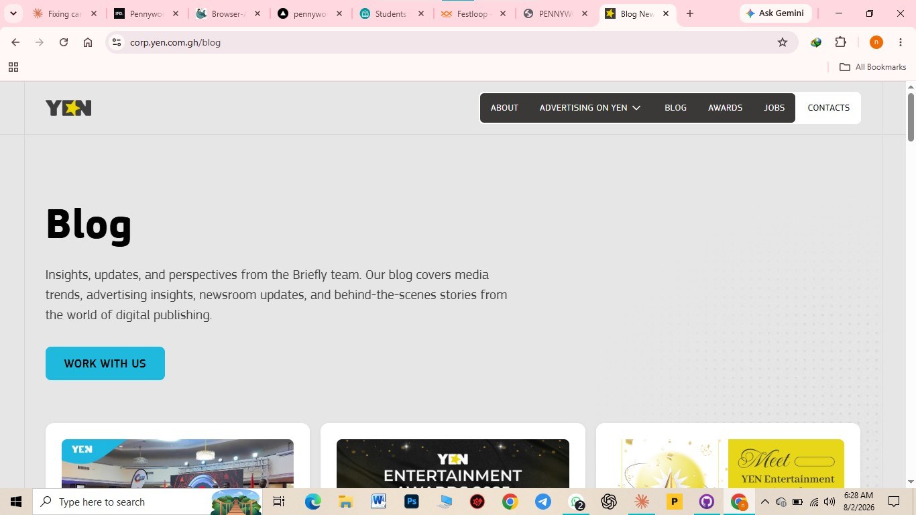Open Awards in the navigation bar
Image resolution: width=916 pixels, height=515 pixels.
[x=725, y=108]
